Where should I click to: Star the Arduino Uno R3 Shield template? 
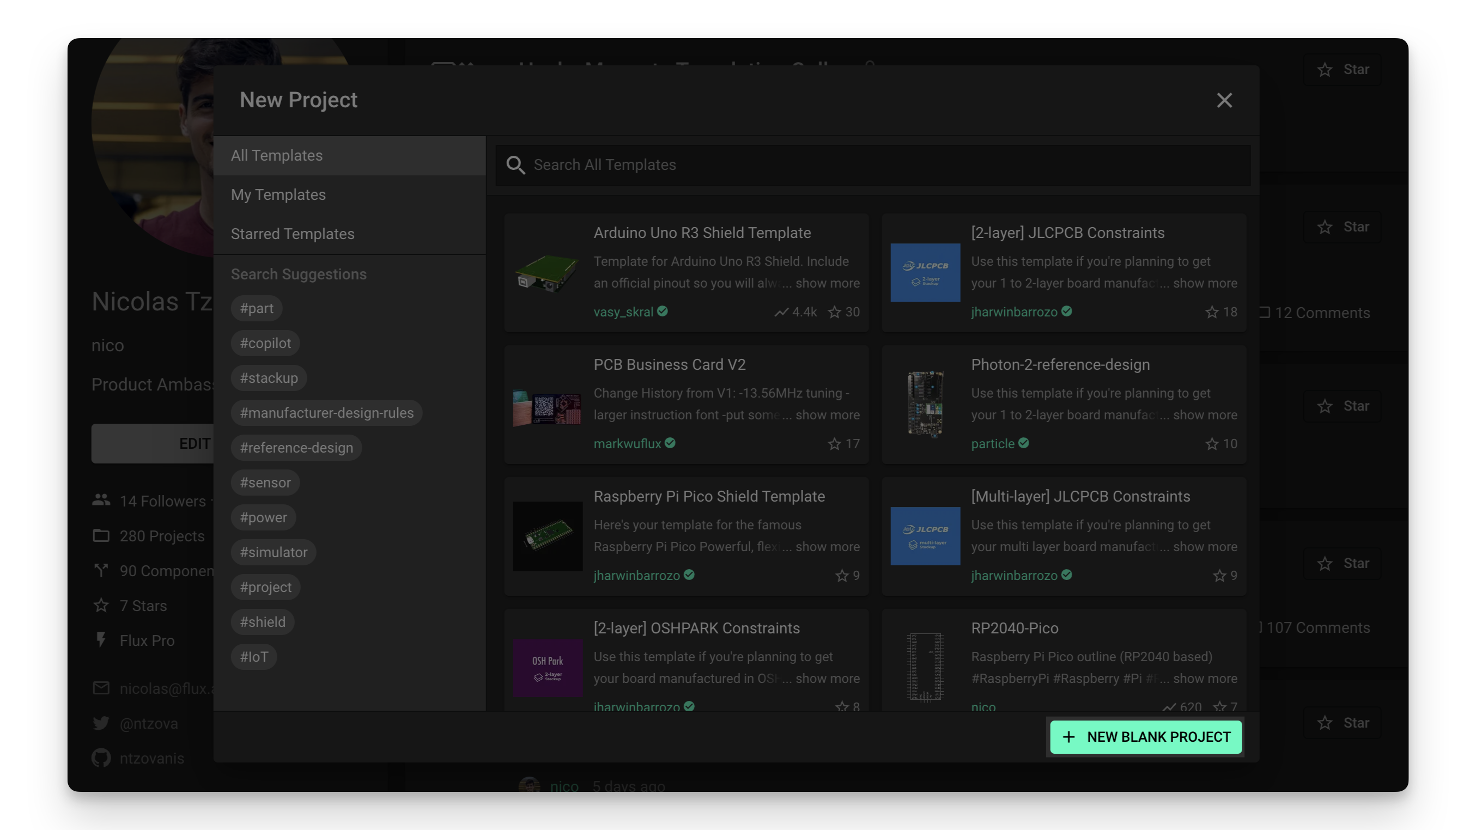coord(834,312)
